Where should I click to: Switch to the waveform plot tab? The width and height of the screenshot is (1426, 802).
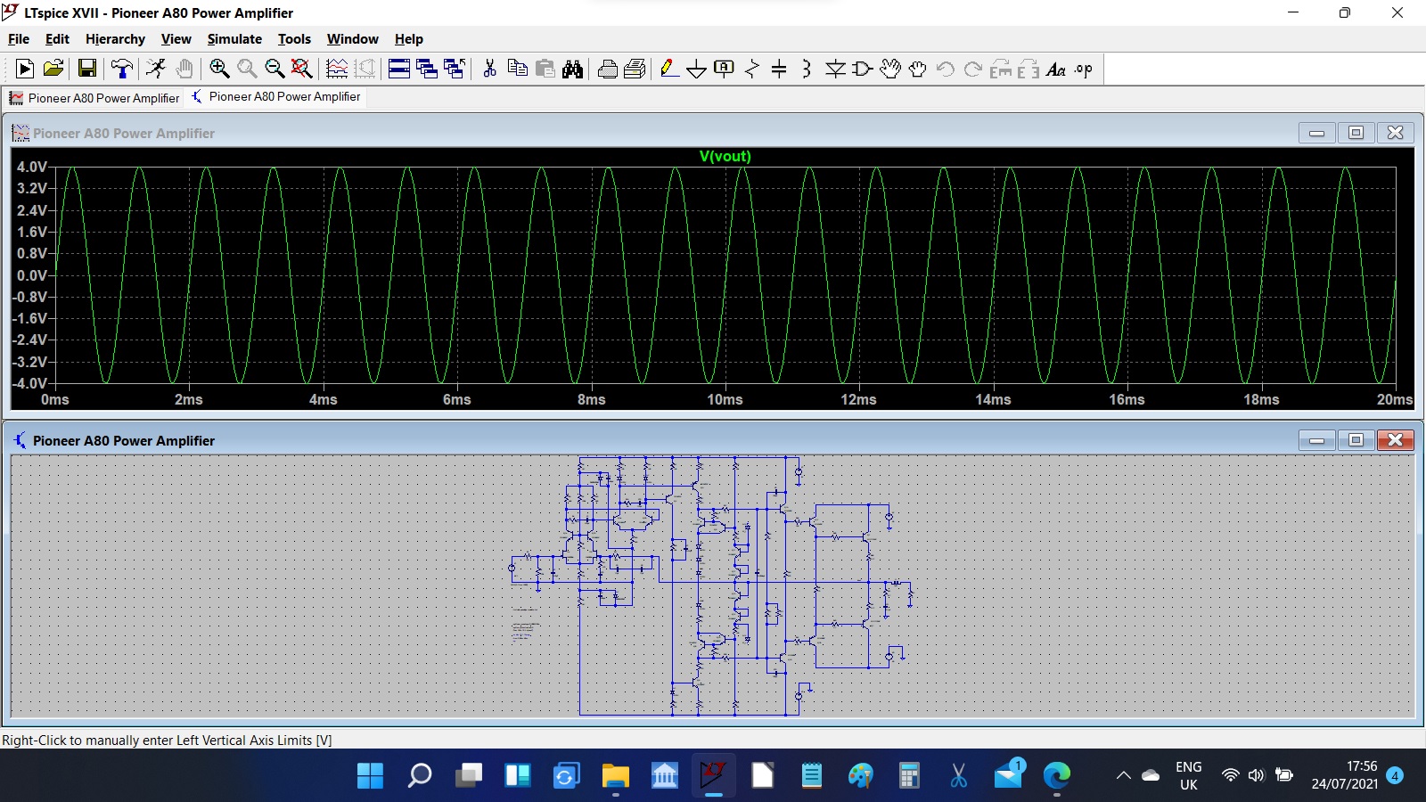94,98
